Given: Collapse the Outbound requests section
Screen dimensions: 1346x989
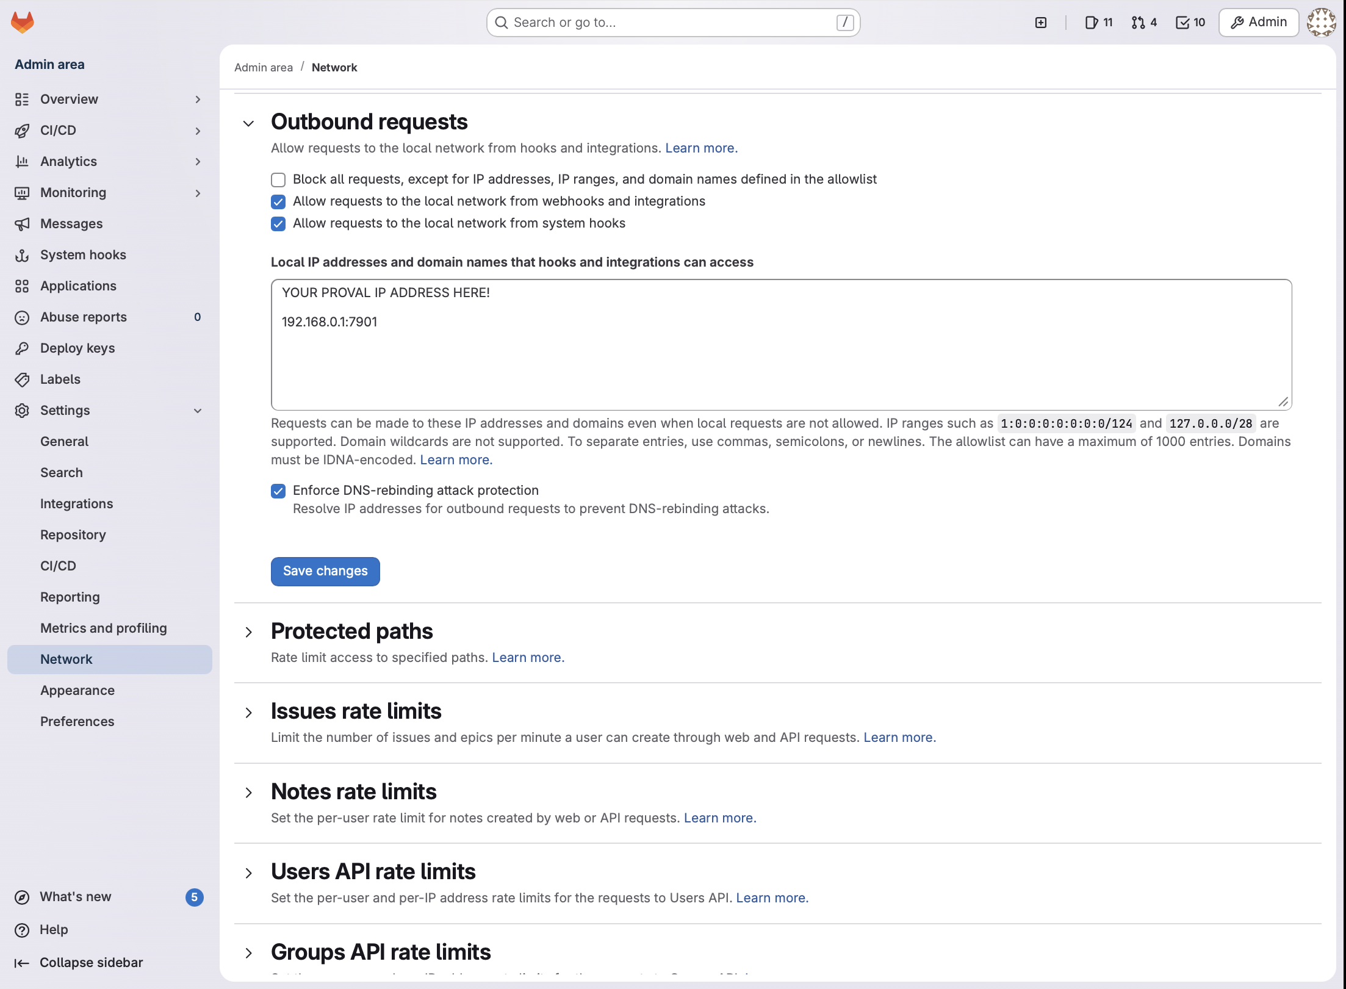Looking at the screenshot, I should pos(248,123).
